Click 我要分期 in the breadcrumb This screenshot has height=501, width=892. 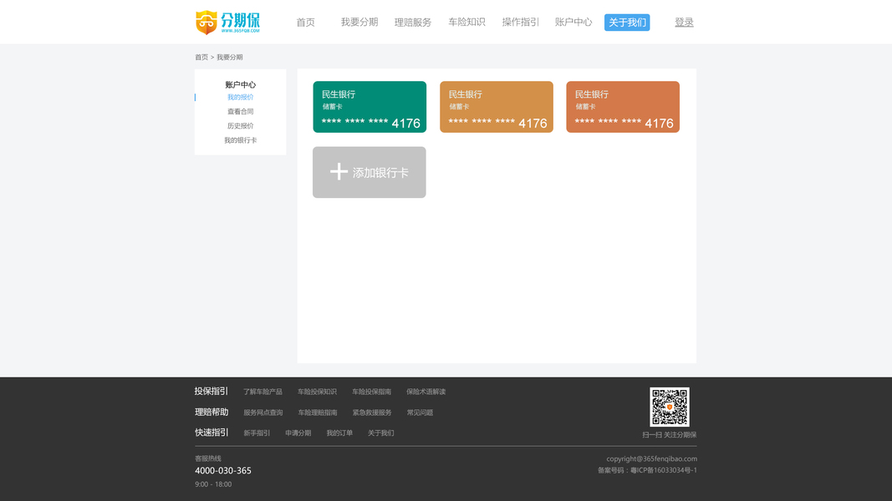[229, 58]
